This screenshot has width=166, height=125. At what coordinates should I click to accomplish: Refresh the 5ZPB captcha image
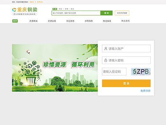[x=141, y=71]
